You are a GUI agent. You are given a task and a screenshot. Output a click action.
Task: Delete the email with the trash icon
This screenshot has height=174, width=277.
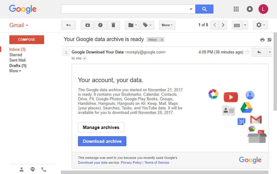[x=114, y=25]
